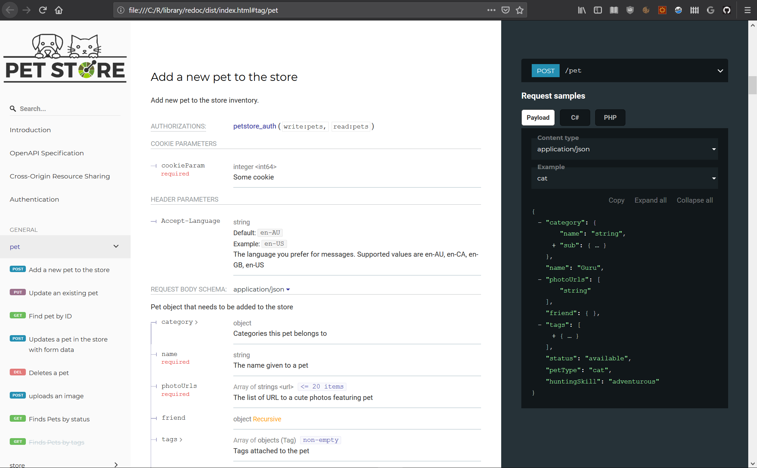
Task: Click the Copy button above JSON sample
Action: click(616, 200)
